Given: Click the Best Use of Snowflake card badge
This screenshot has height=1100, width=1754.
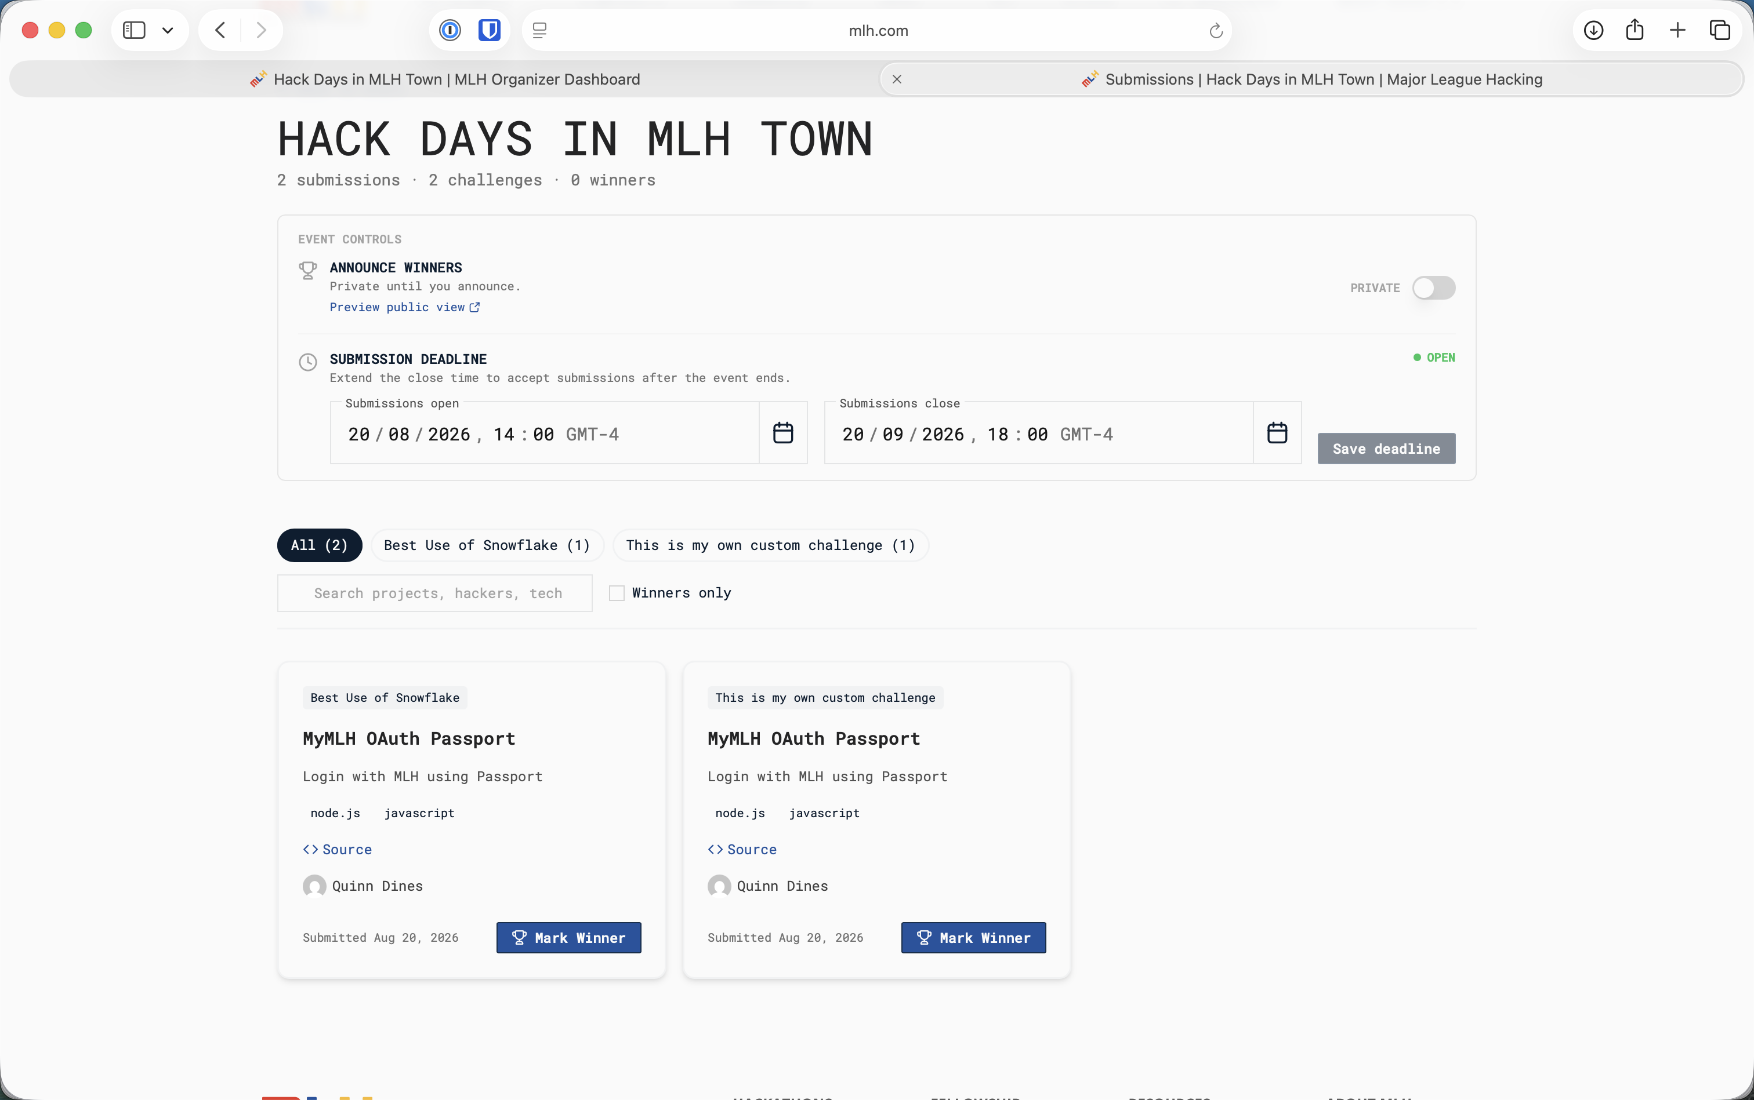Looking at the screenshot, I should [x=385, y=698].
